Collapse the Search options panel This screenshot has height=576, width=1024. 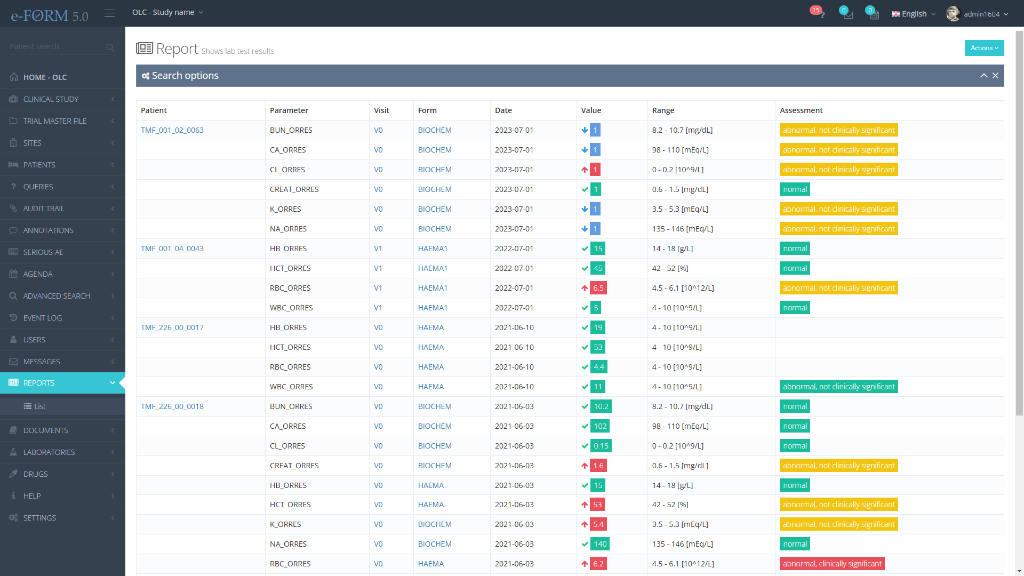coord(983,76)
